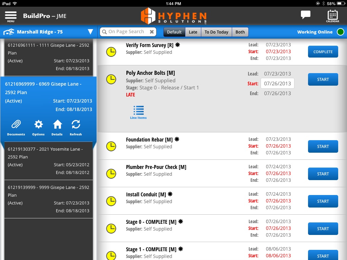Expand the Marshall Ridge community dropdown

pyautogui.click(x=90, y=31)
